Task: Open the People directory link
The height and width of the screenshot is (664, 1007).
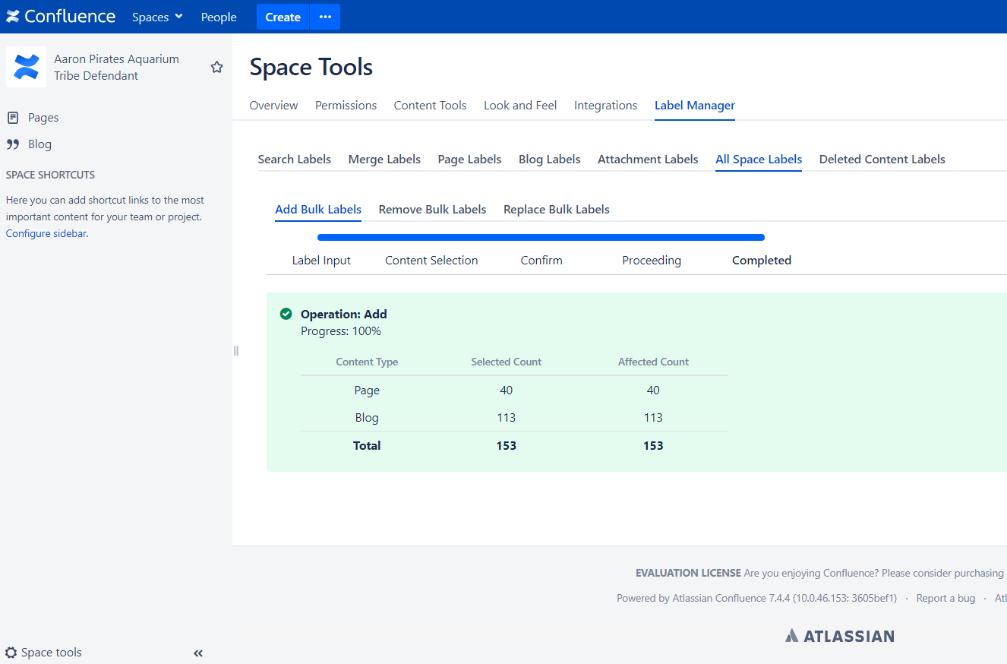Action: point(219,17)
